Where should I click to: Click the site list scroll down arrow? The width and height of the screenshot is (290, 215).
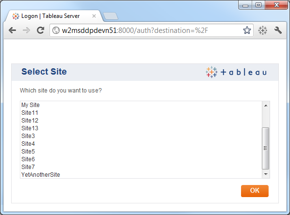point(266,174)
